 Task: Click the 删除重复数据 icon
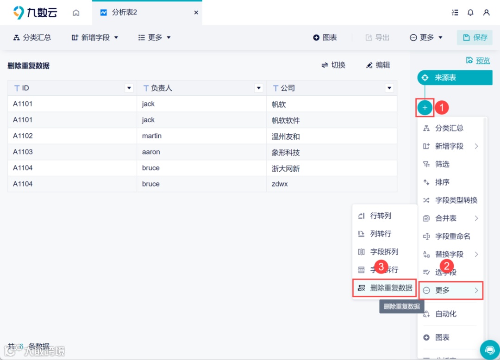[x=361, y=288]
